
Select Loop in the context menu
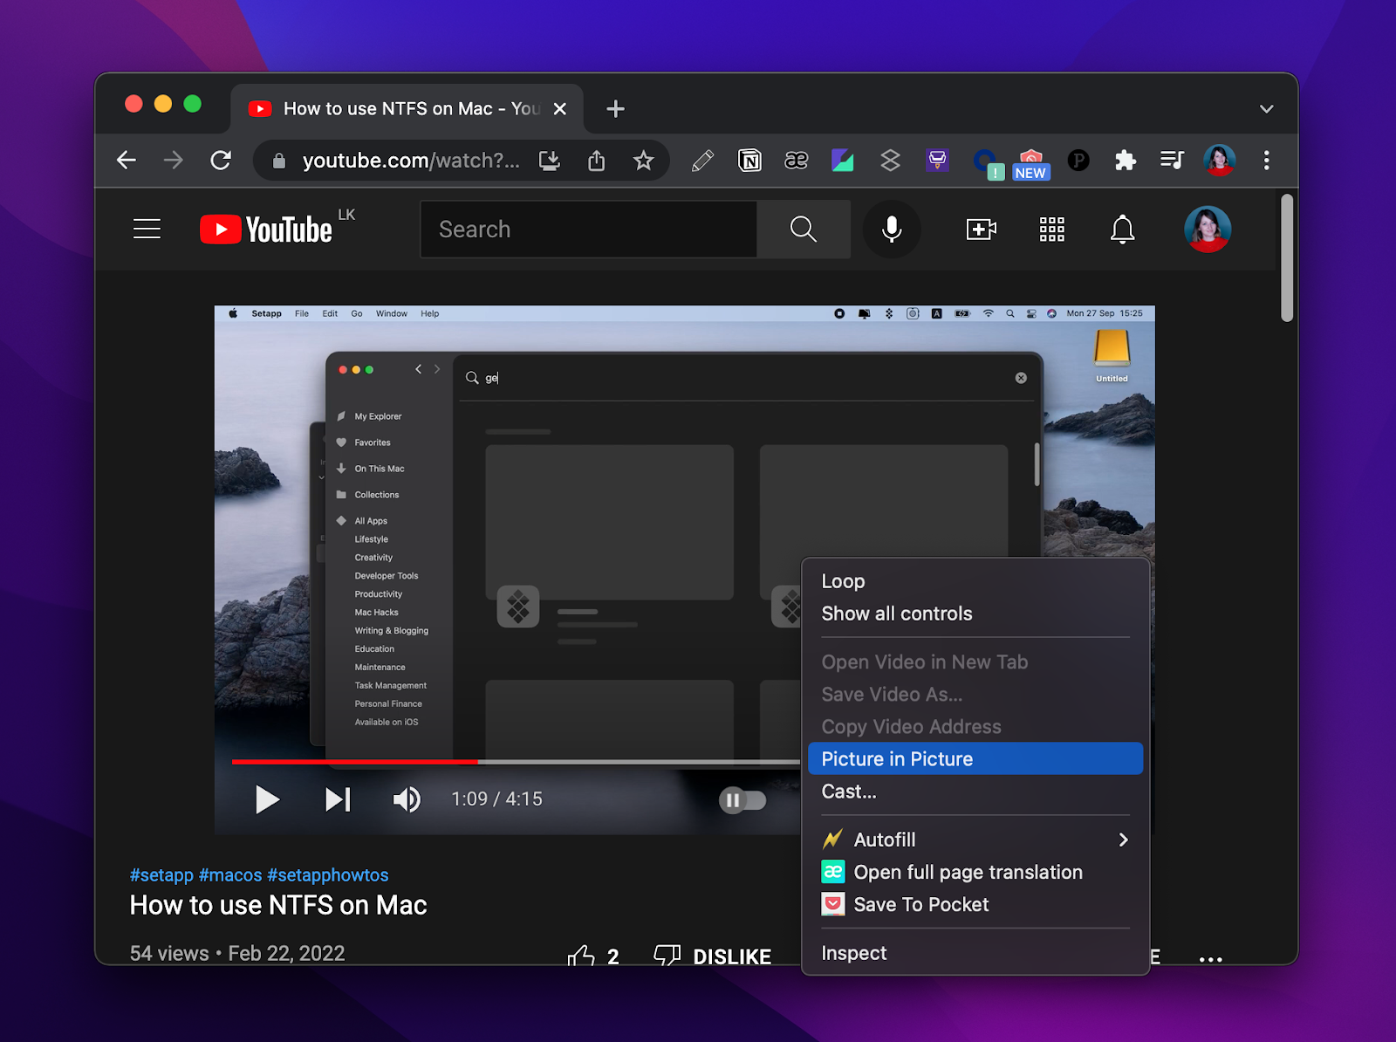coord(975,581)
